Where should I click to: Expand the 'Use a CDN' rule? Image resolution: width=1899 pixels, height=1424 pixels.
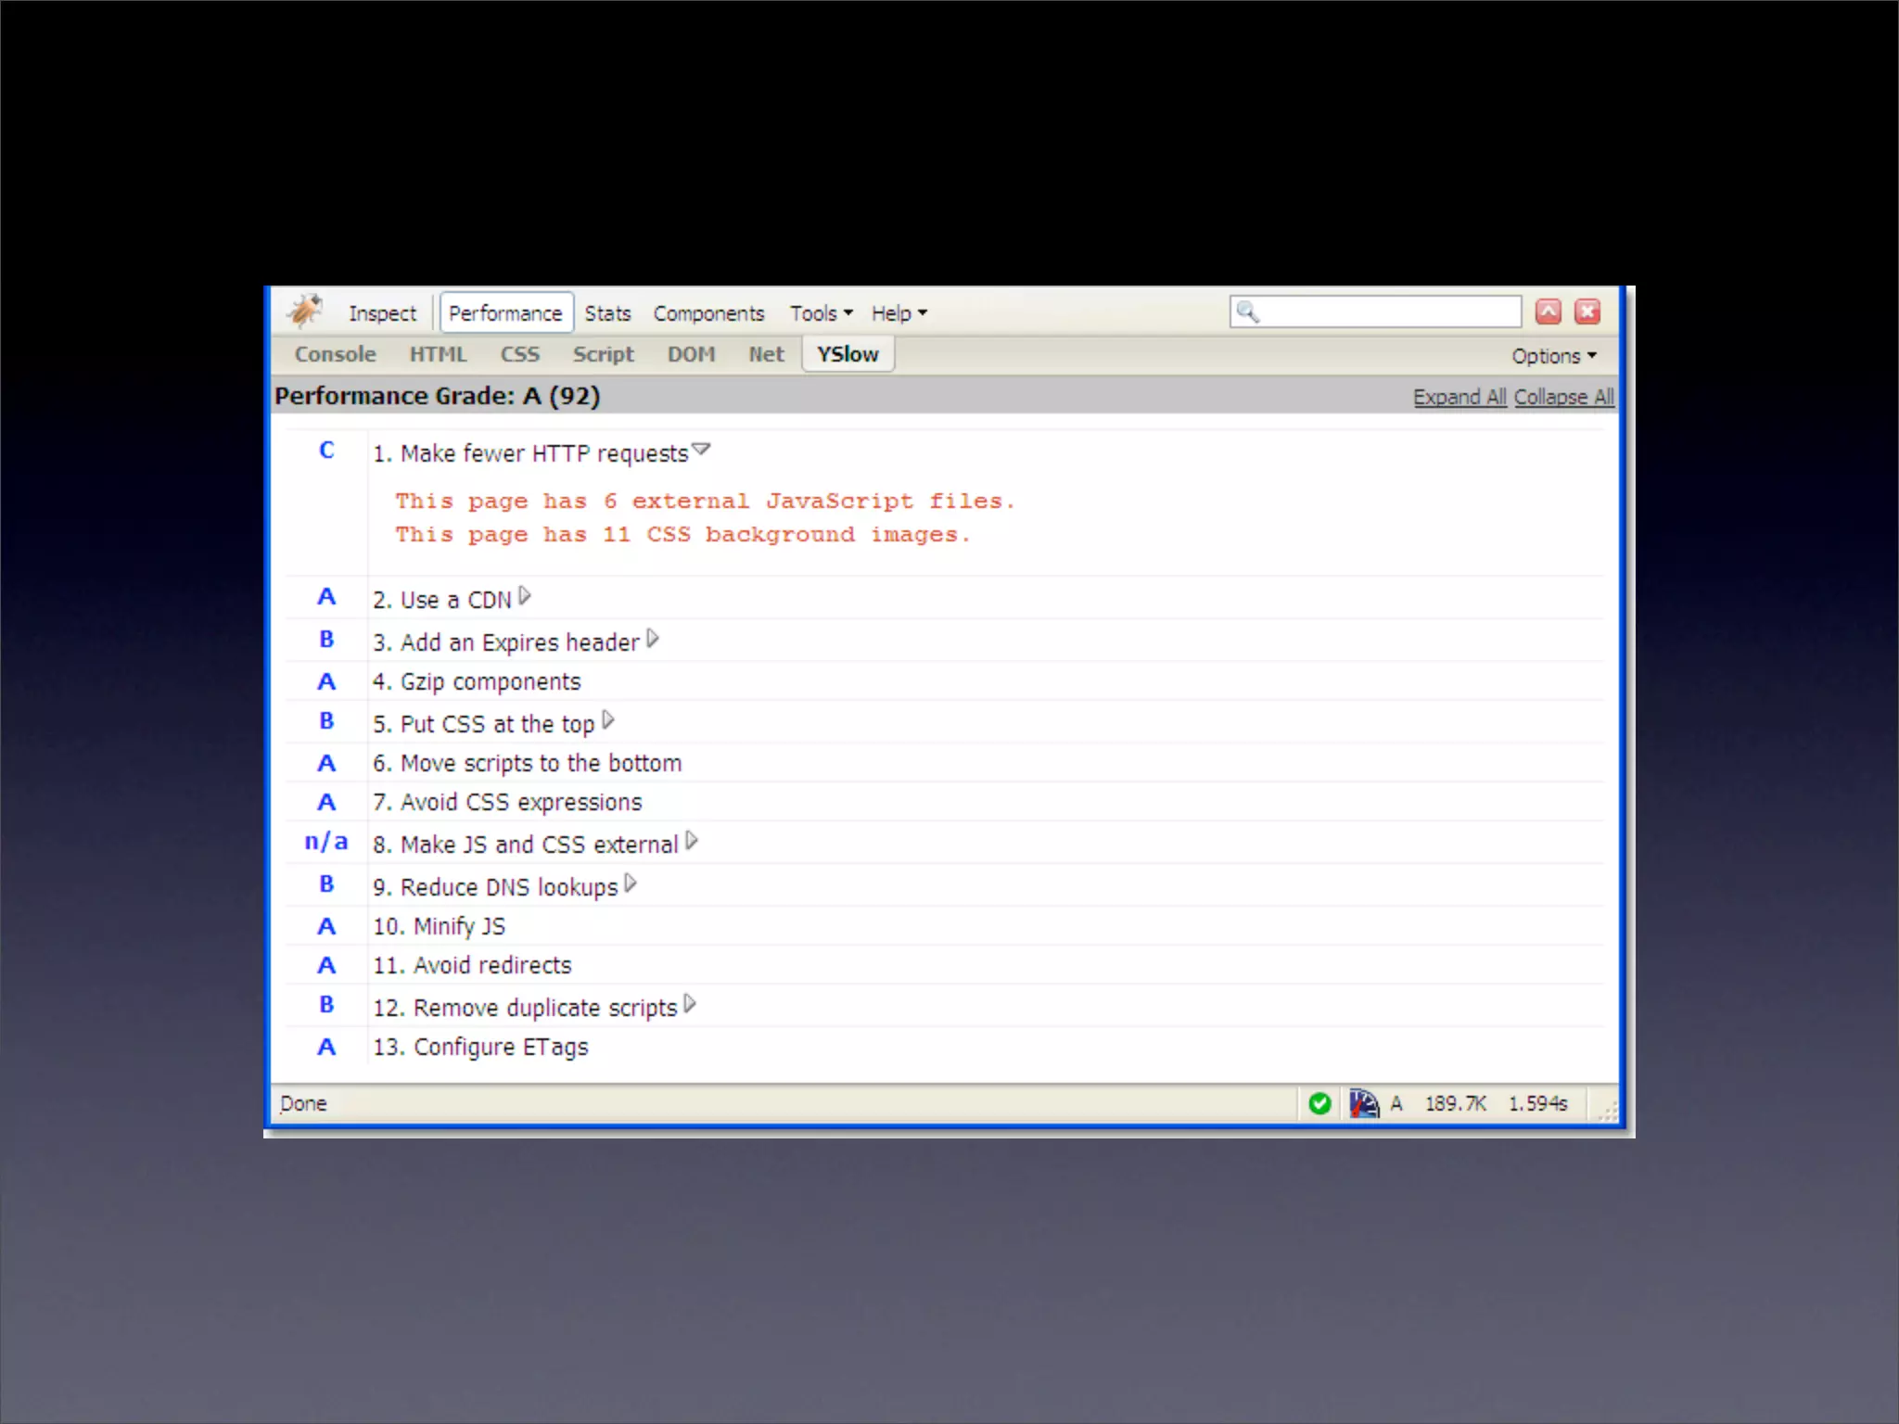point(525,596)
